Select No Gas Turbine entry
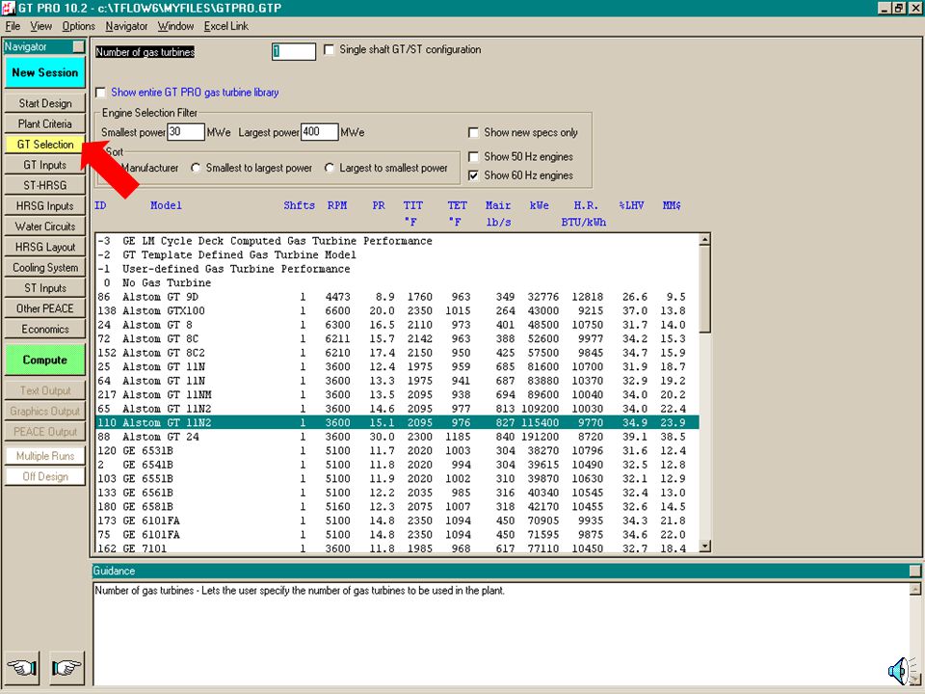Viewport: 925px width, 694px height. click(x=397, y=282)
